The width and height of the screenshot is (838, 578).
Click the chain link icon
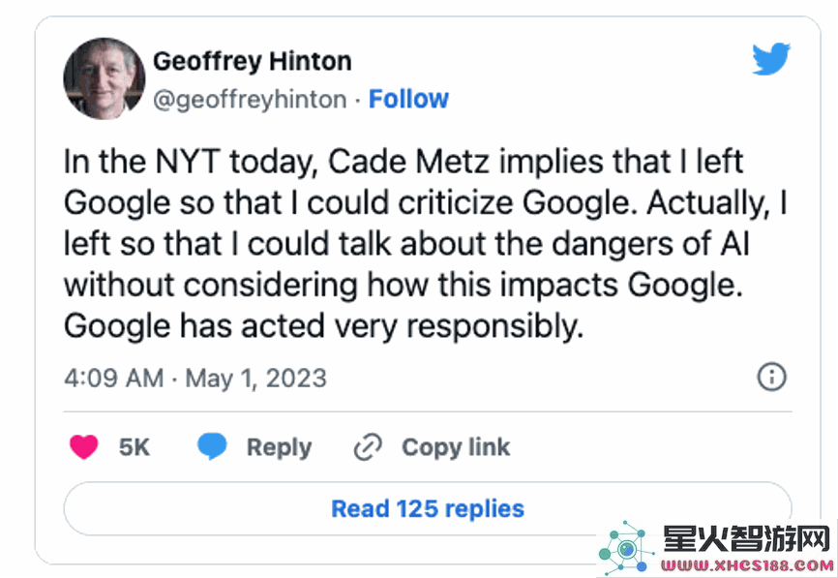click(369, 447)
